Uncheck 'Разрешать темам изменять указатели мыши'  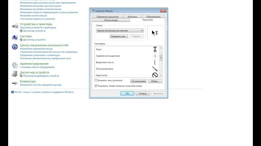tap(96, 86)
